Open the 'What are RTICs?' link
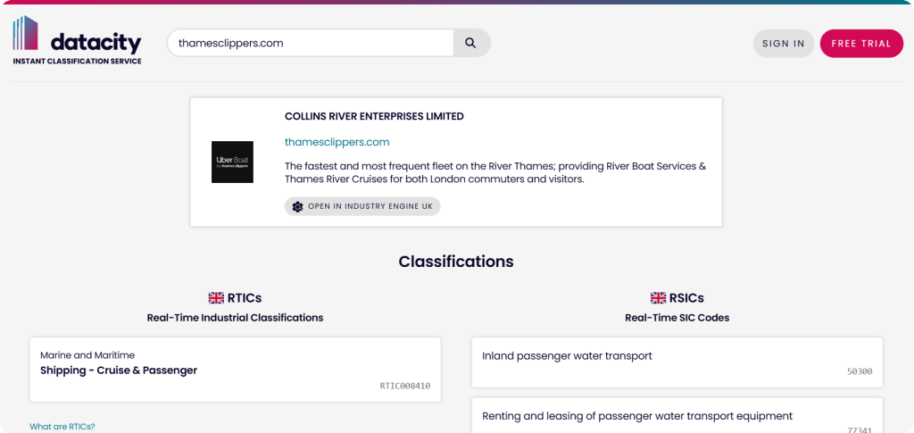This screenshot has height=433, width=914. [x=62, y=427]
